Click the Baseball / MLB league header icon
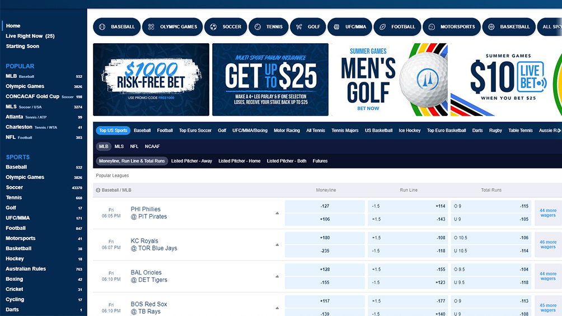Viewport: 562px width, 316px height. click(x=98, y=190)
